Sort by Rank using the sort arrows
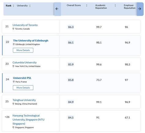The image size is (145, 133). pyautogui.click(x=13, y=6)
